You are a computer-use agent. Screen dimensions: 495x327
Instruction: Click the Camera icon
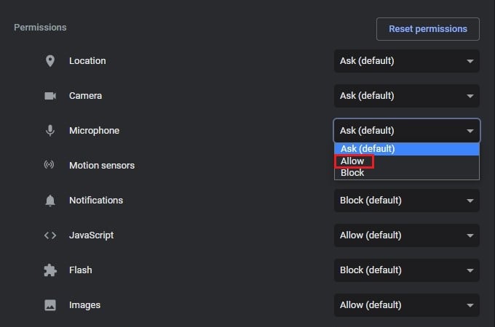click(x=50, y=96)
